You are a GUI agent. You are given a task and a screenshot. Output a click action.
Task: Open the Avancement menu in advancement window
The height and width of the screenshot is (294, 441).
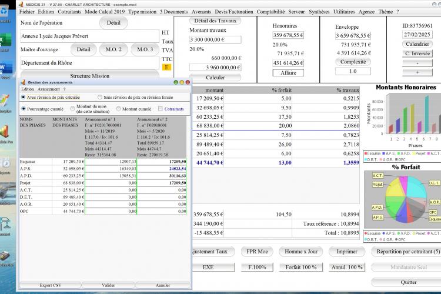(49, 89)
